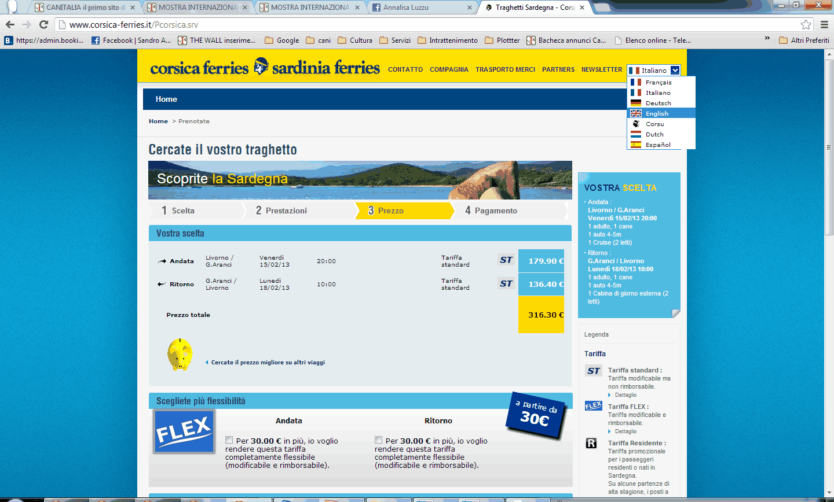Click the UK flag next to English
Image resolution: width=834 pixels, height=502 pixels.
(x=636, y=113)
